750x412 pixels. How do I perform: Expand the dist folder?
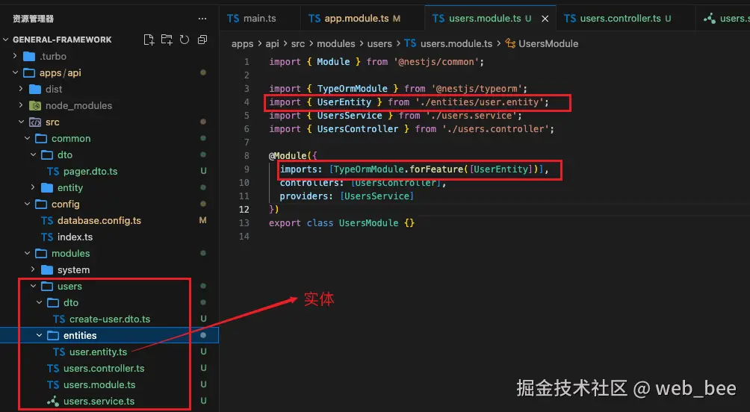pos(21,89)
